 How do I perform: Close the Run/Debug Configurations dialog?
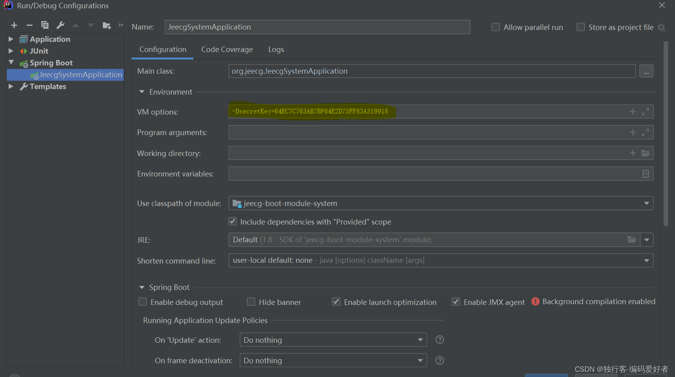click(x=662, y=5)
